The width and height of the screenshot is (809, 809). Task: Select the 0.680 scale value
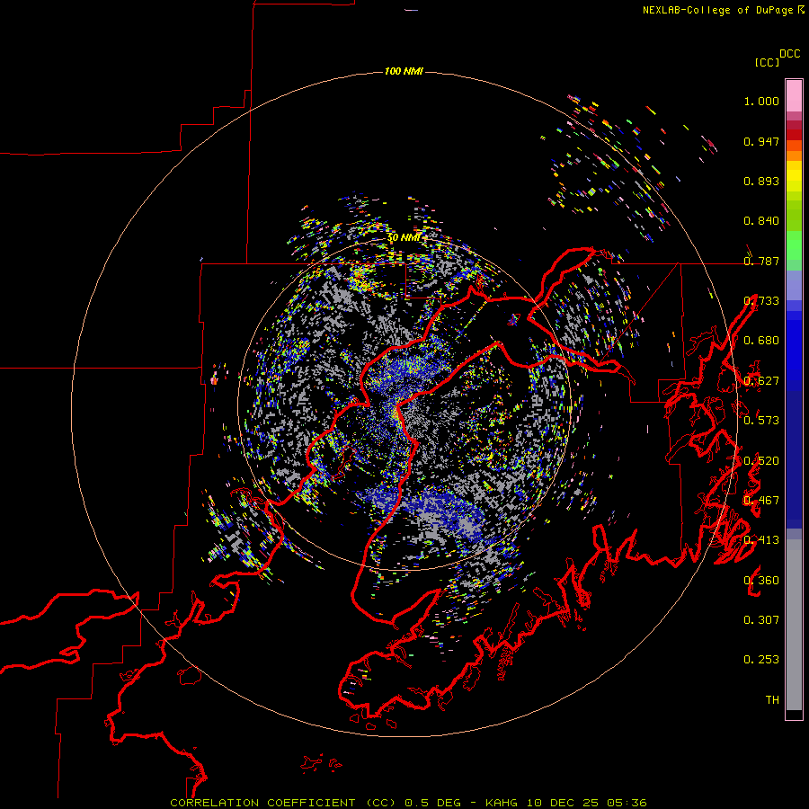click(761, 341)
